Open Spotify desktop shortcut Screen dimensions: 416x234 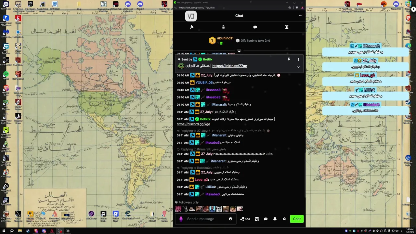point(6,76)
